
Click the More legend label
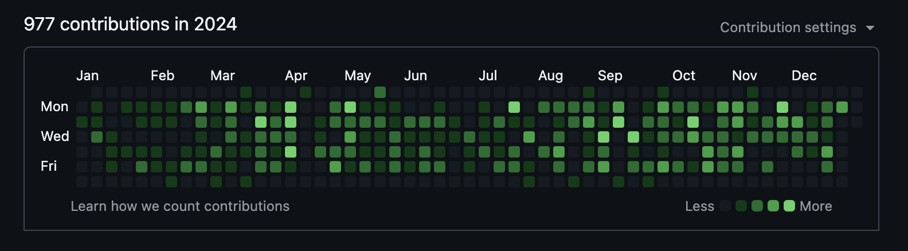coord(816,206)
